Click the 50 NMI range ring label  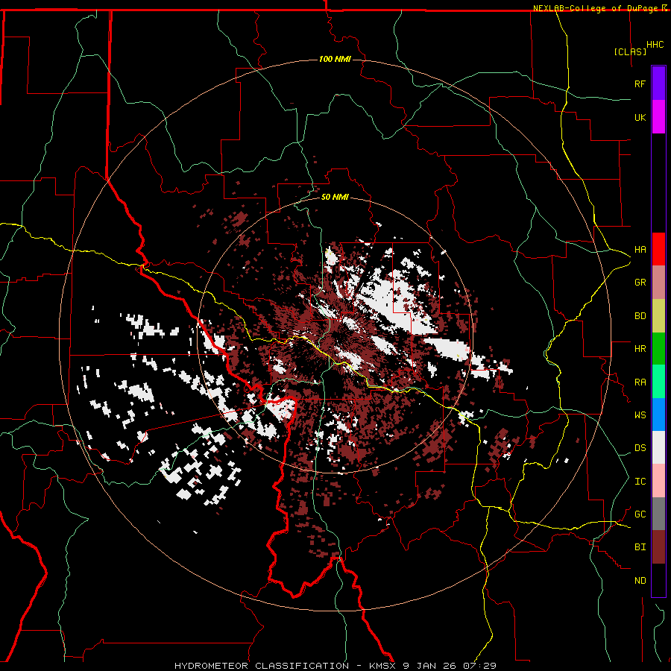pos(335,197)
